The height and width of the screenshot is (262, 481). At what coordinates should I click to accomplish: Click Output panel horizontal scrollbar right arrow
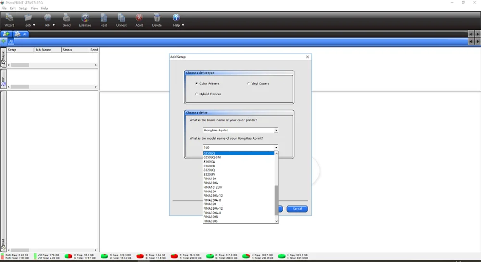tap(95, 65)
